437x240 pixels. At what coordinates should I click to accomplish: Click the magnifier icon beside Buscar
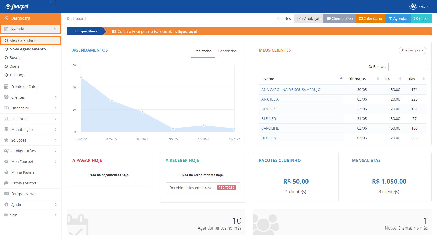370,67
